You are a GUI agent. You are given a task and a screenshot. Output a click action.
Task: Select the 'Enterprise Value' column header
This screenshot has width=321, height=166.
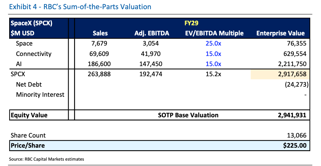point(280,33)
